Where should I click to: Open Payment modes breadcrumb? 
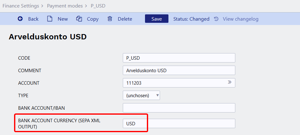[x=65, y=6]
